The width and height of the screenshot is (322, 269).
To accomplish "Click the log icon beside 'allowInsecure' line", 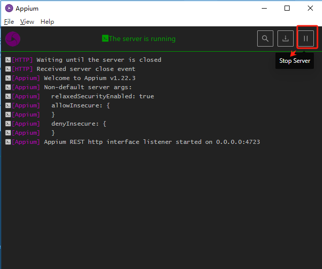I will pos(8,105).
